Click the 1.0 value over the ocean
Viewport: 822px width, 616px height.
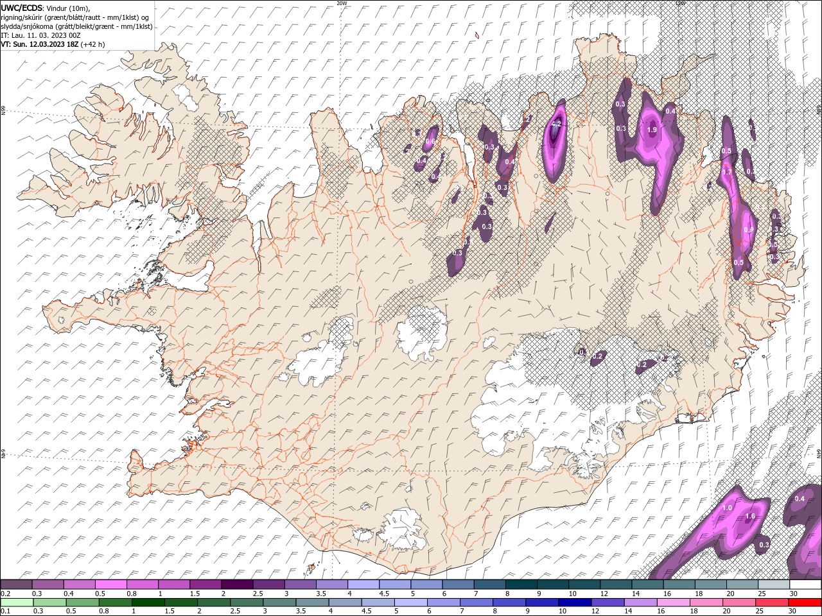click(x=728, y=508)
